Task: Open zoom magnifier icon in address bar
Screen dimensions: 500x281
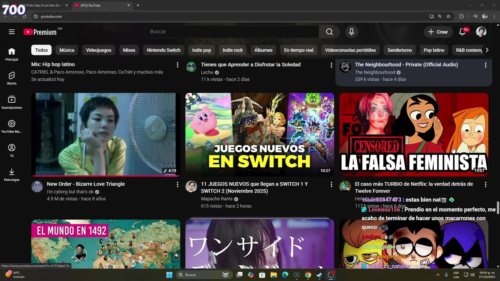Action: pos(440,16)
